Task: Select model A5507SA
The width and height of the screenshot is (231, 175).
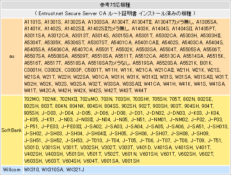Action: (x=35, y=56)
